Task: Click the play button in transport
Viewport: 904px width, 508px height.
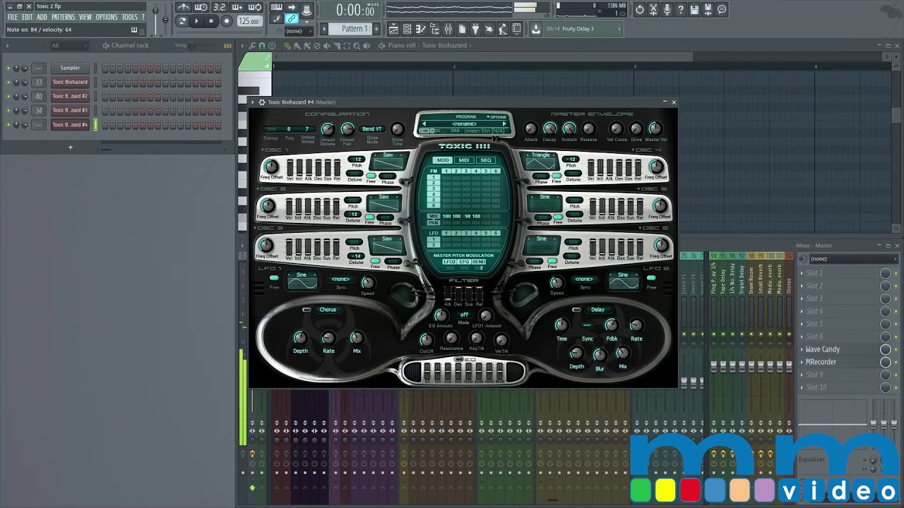Action: click(196, 21)
